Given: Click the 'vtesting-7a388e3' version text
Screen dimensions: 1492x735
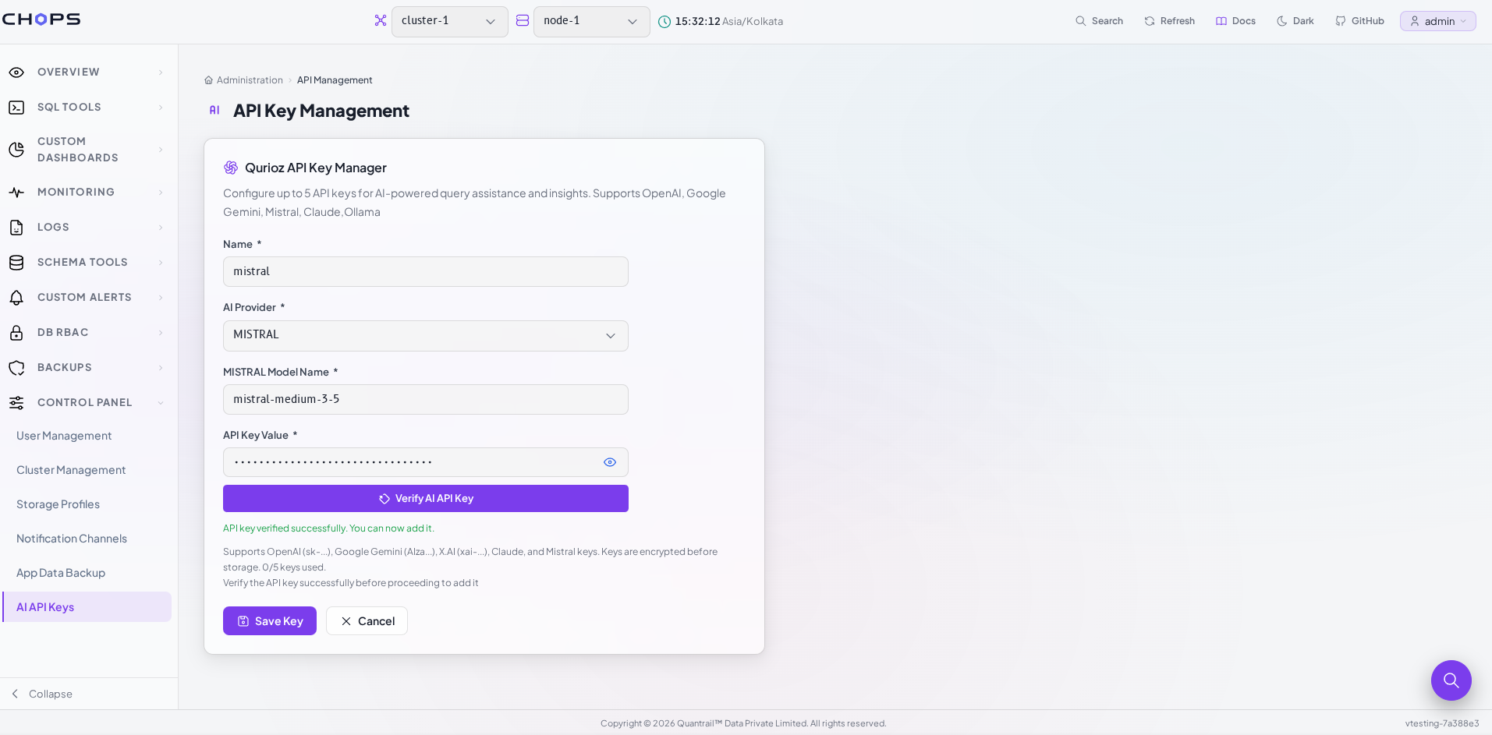Looking at the screenshot, I should point(1442,723).
